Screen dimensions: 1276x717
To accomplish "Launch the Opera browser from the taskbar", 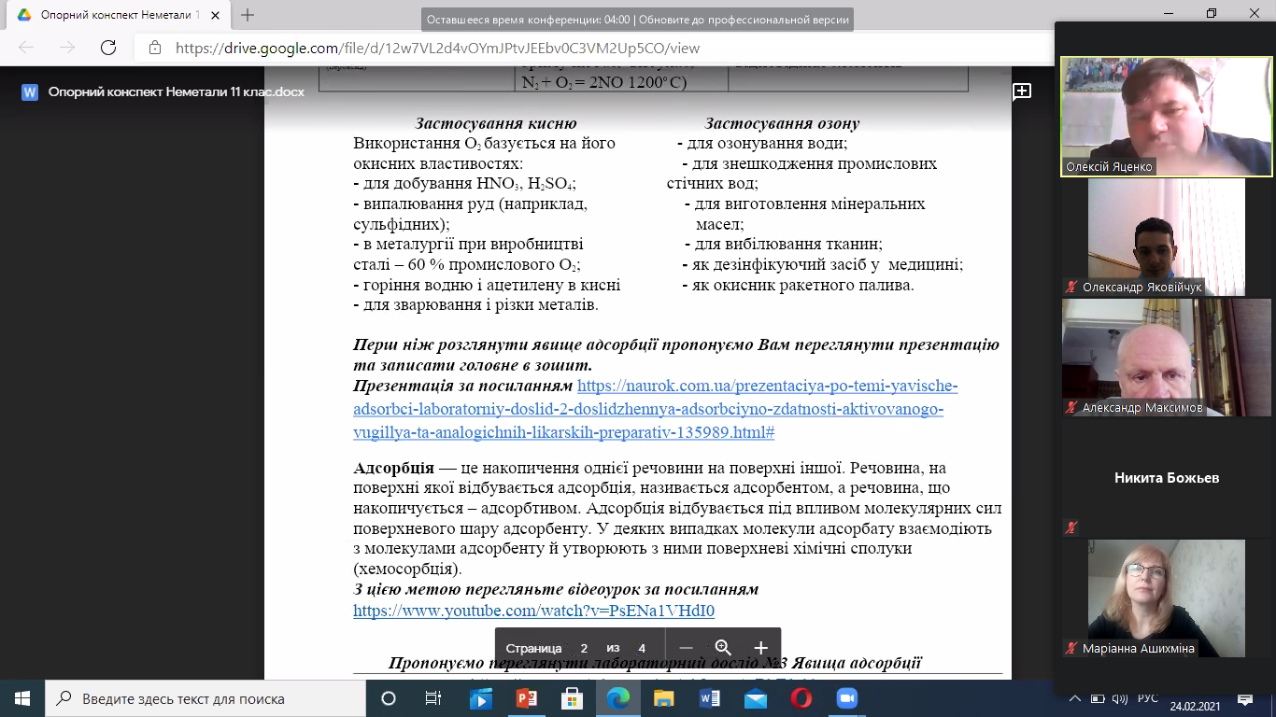I will coord(801,698).
